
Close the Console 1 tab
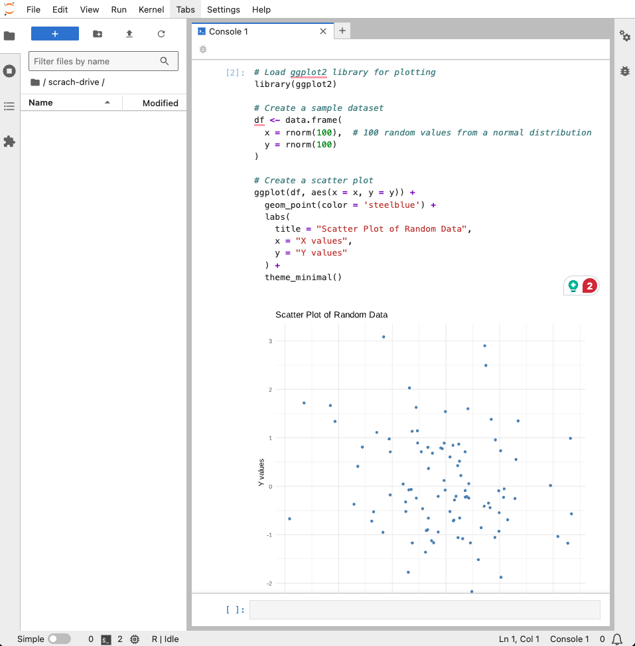323,31
